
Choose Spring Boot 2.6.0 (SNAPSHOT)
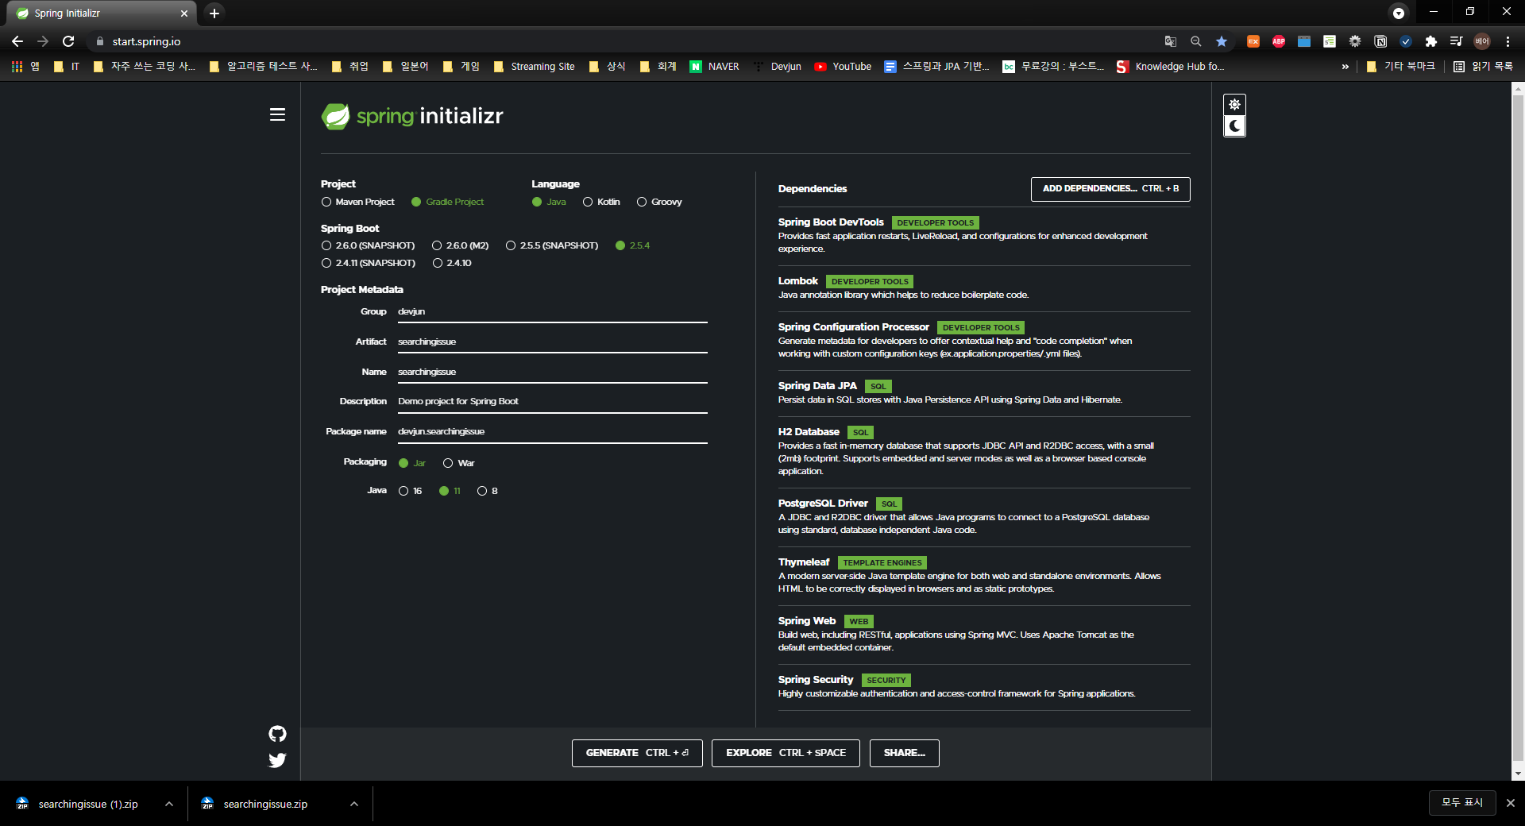tap(368, 245)
